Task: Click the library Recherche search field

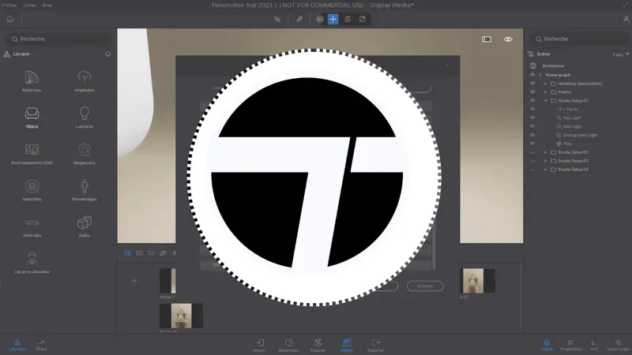Action: tap(58, 39)
